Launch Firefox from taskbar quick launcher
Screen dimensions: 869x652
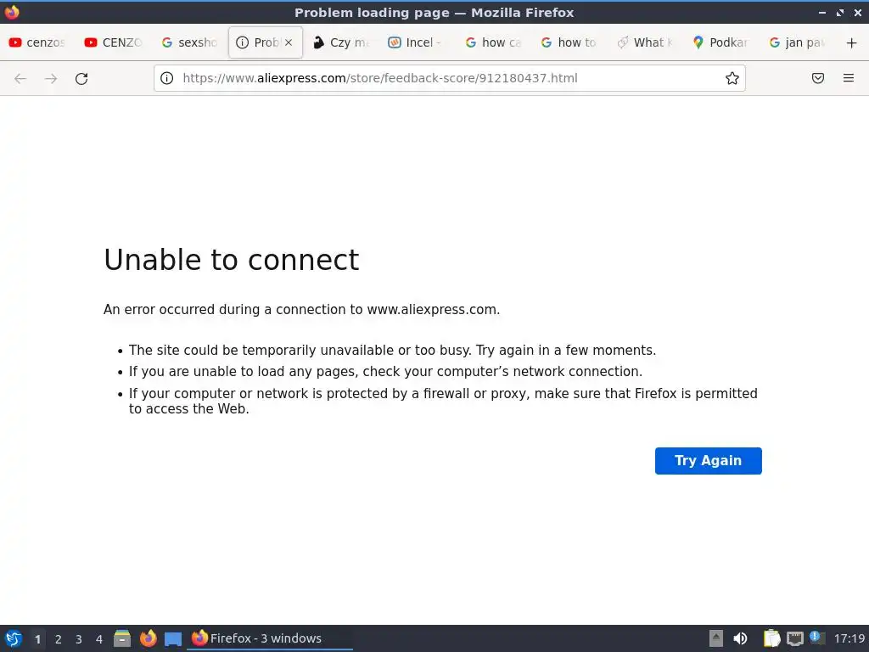[x=148, y=638]
